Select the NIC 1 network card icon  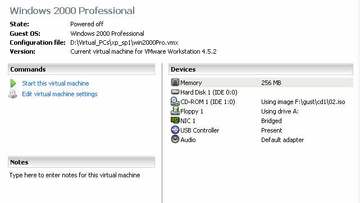tap(175, 120)
